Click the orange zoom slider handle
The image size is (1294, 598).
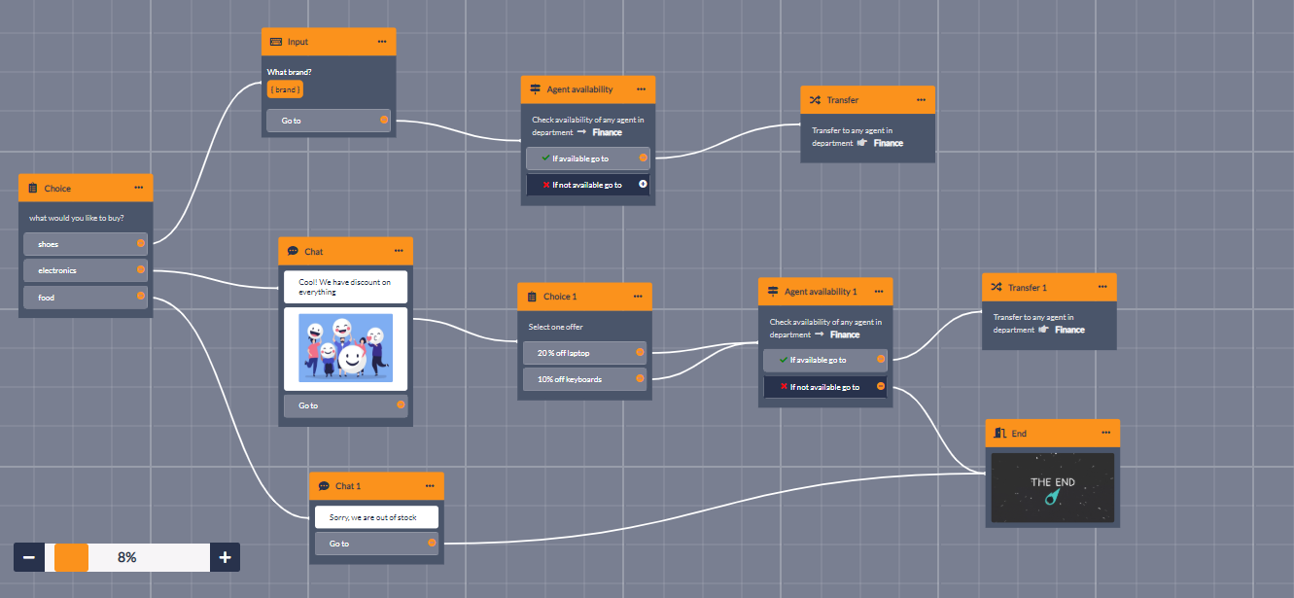(71, 557)
